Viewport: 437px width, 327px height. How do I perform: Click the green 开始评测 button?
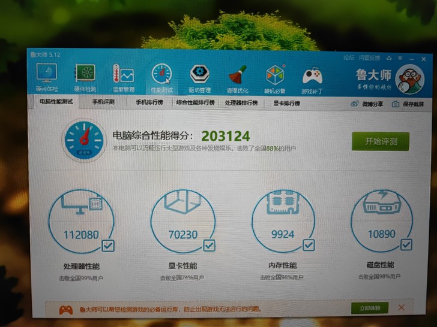(381, 141)
